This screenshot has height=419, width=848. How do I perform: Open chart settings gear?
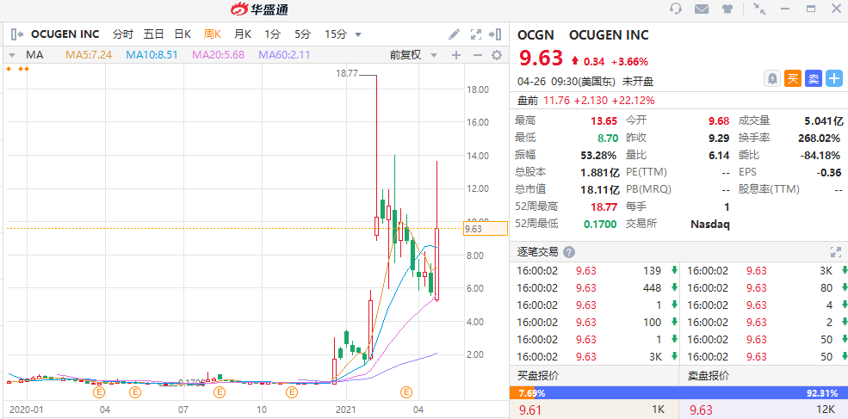[497, 54]
